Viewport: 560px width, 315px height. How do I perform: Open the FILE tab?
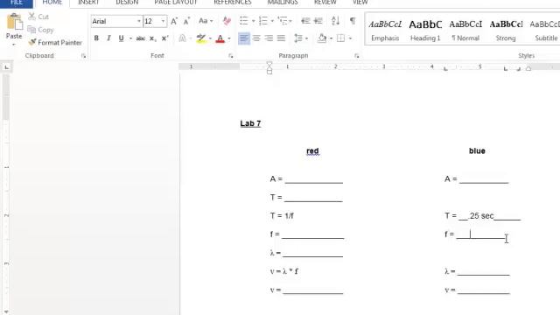[x=17, y=3]
